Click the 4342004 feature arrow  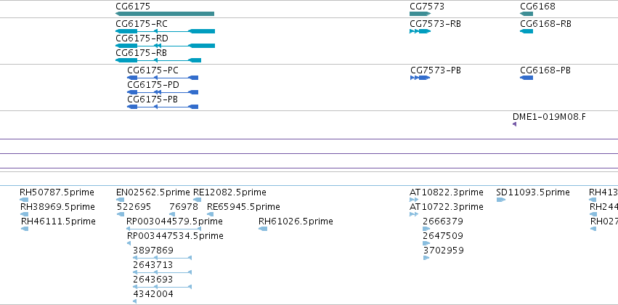(135, 301)
